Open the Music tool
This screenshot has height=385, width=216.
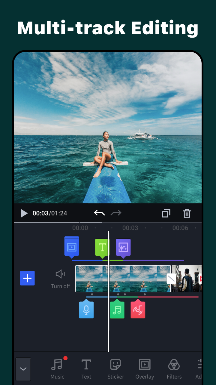[57, 369]
